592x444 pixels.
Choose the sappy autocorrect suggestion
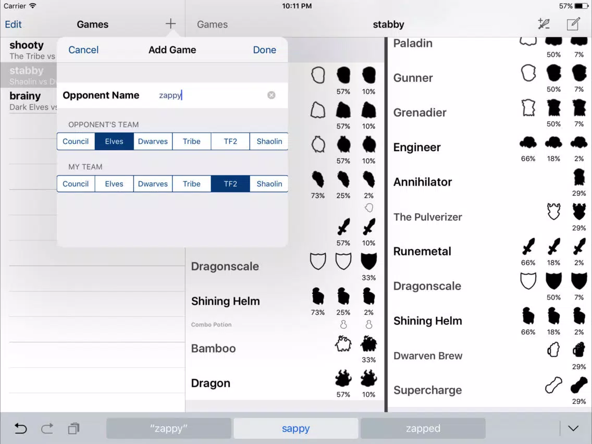pyautogui.click(x=295, y=428)
